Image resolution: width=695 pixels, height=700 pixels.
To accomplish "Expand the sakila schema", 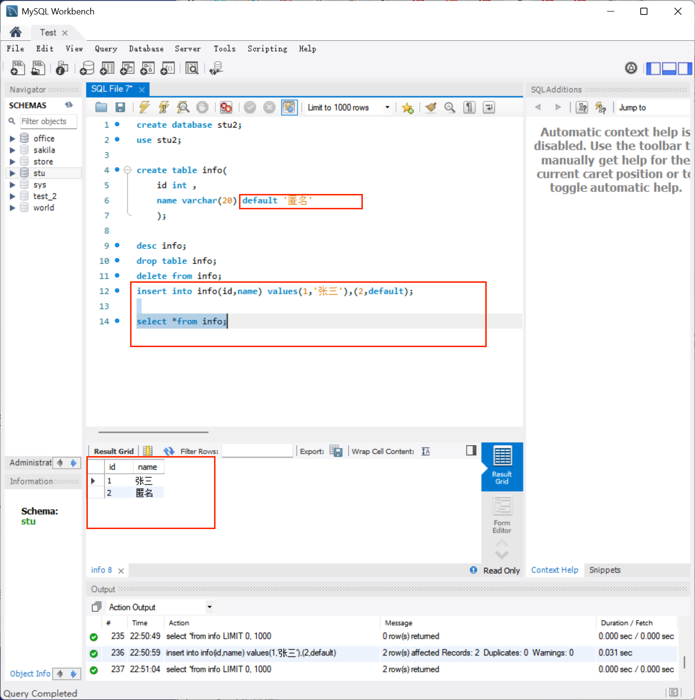I will point(12,150).
